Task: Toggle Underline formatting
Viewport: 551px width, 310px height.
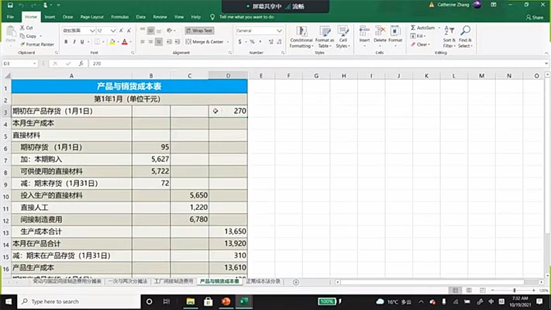Action: (82, 42)
